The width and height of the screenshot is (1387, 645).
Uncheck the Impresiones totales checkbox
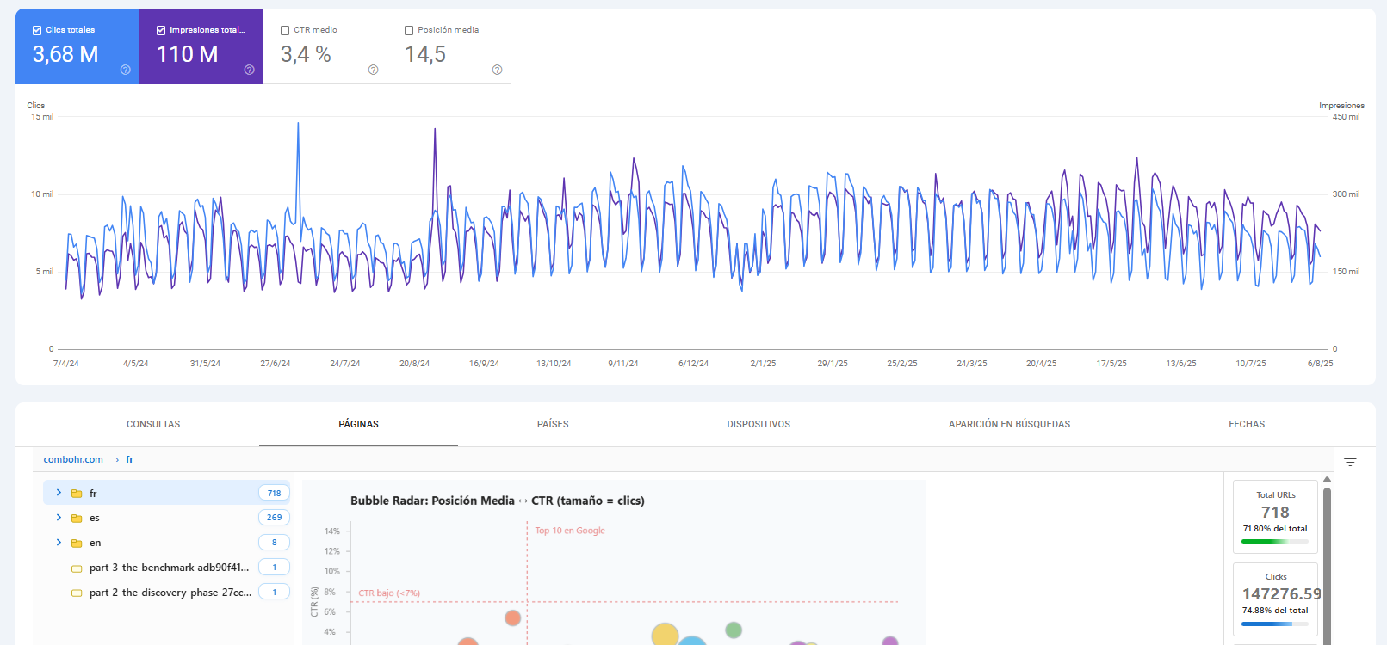[x=161, y=30]
